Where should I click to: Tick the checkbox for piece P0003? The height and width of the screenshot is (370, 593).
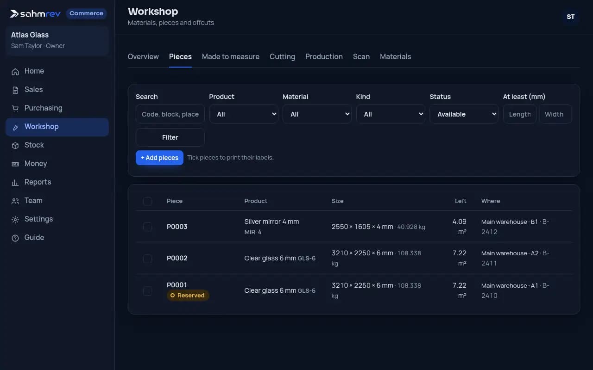pos(147,227)
